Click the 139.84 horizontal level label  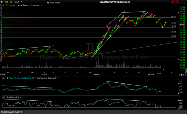pyautogui.click(x=173, y=32)
